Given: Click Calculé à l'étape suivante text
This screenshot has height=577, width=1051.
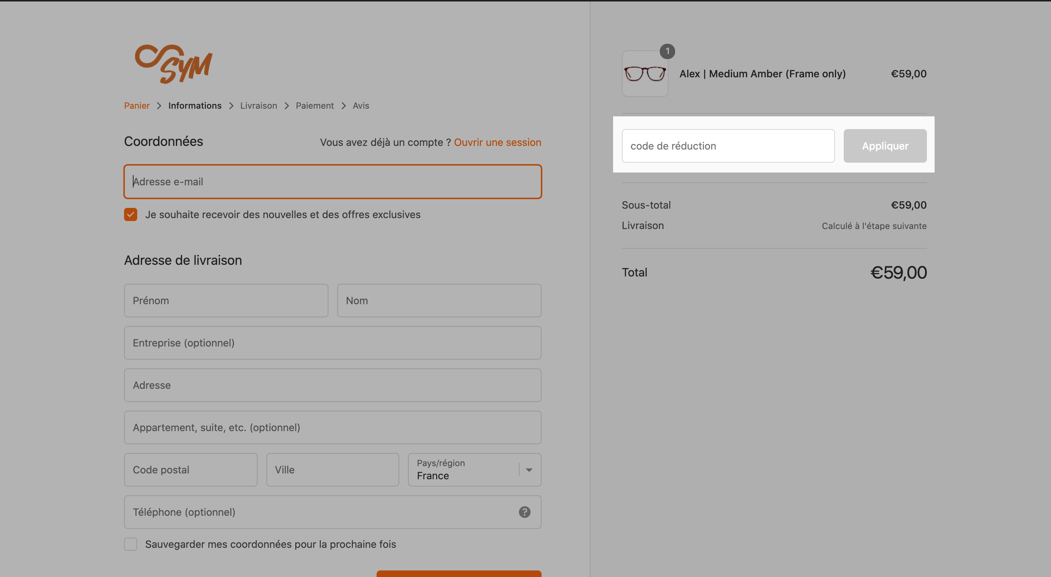Looking at the screenshot, I should point(874,226).
